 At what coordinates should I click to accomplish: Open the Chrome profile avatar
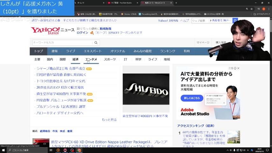pyautogui.click(x=264, y=9)
